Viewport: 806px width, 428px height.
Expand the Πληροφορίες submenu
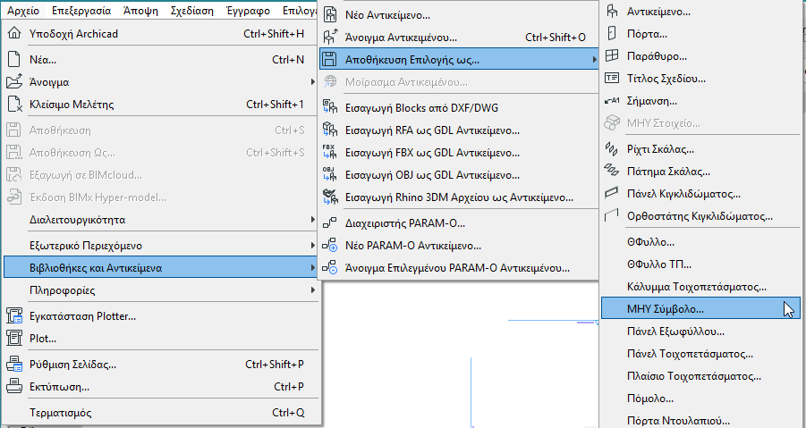(312, 290)
